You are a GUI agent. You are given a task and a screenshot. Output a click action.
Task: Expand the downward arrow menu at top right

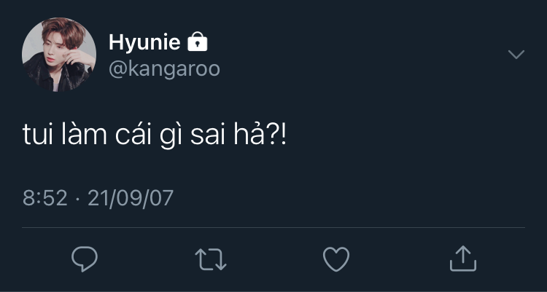click(x=516, y=55)
